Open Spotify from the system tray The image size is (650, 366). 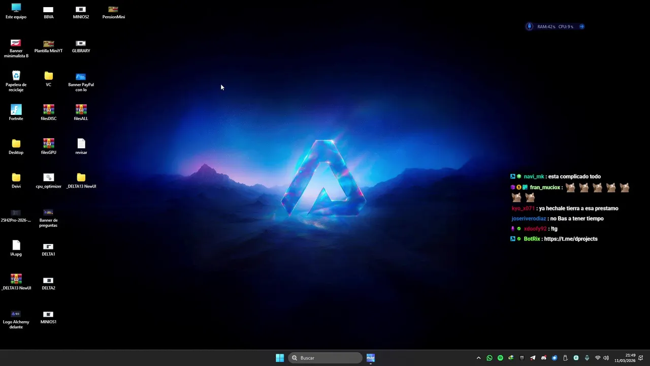pos(500,358)
